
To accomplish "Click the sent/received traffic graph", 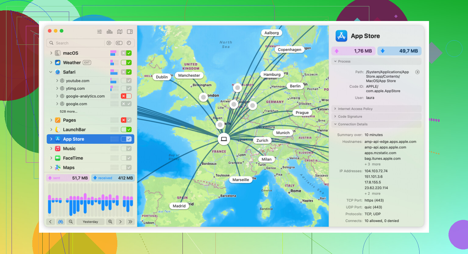I will (x=90, y=200).
